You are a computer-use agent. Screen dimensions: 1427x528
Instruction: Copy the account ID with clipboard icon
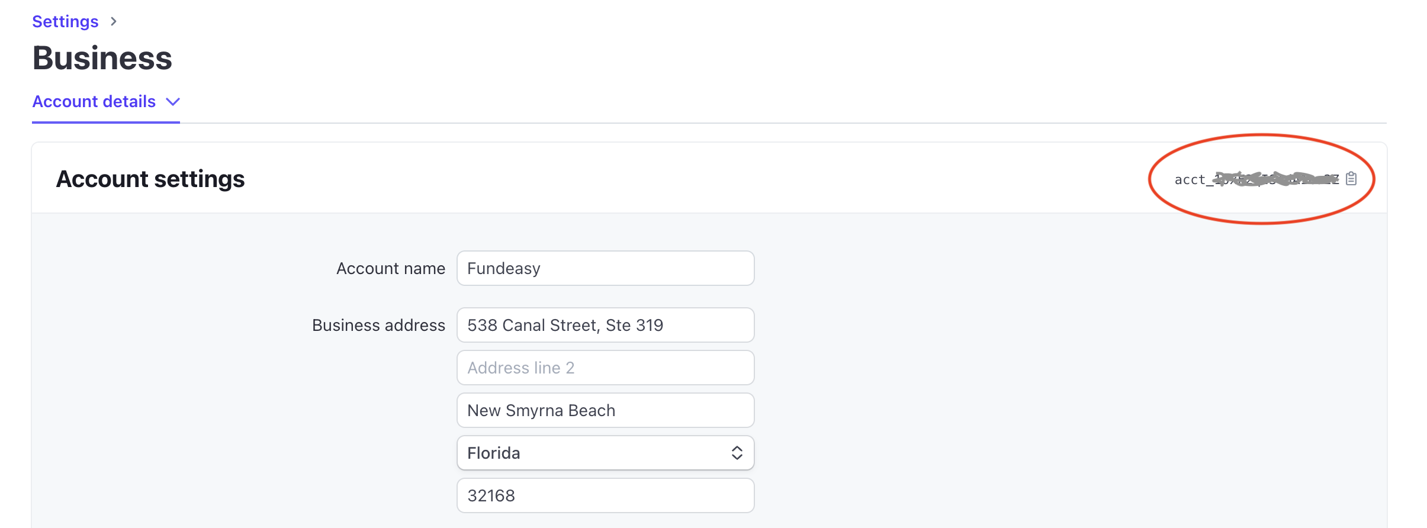(1351, 179)
